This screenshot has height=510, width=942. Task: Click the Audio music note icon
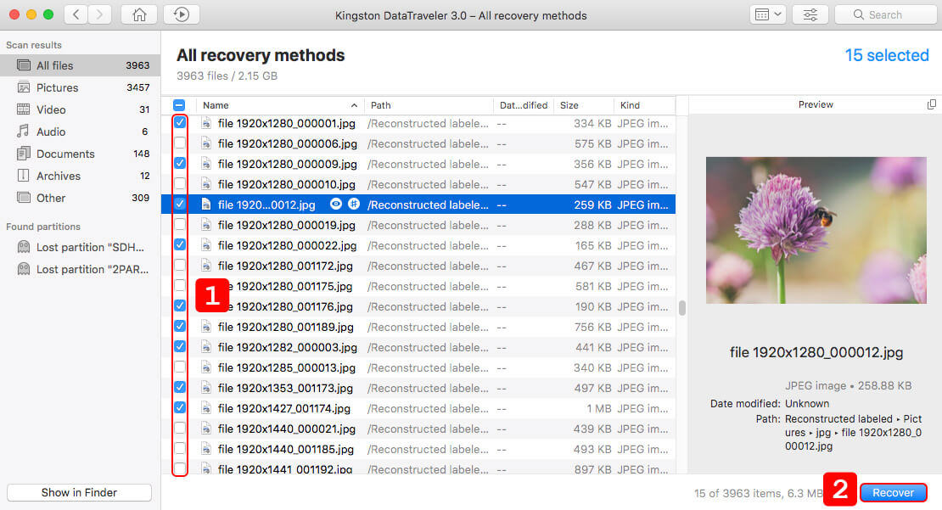coord(24,131)
